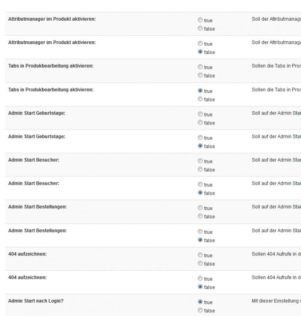Enable true in the unselected Admin Start Geburtstage row
Screen dimensions: 301x316
click(x=200, y=114)
